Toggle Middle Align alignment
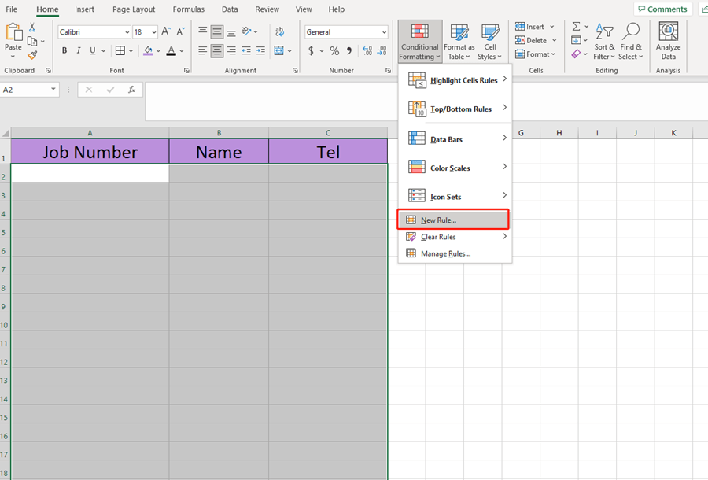 pos(217,31)
